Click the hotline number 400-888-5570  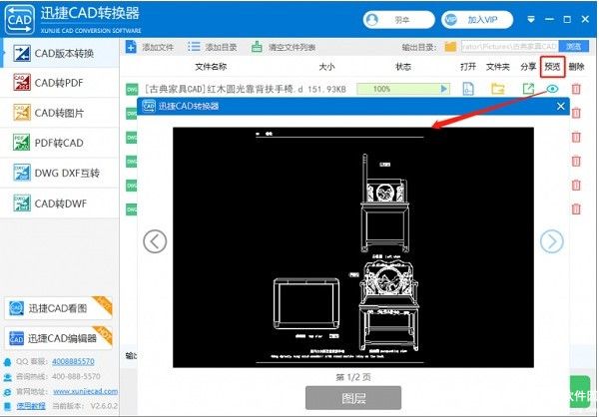pyautogui.click(x=76, y=376)
